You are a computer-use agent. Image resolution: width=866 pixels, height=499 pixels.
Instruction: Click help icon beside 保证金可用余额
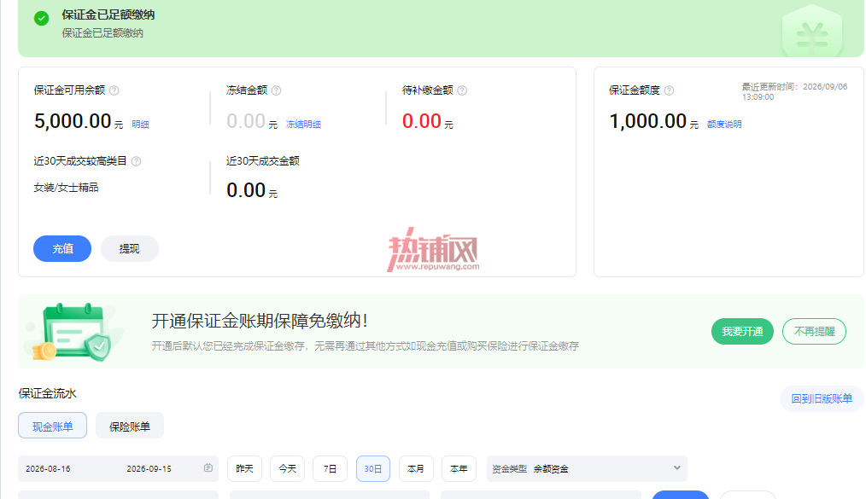114,90
